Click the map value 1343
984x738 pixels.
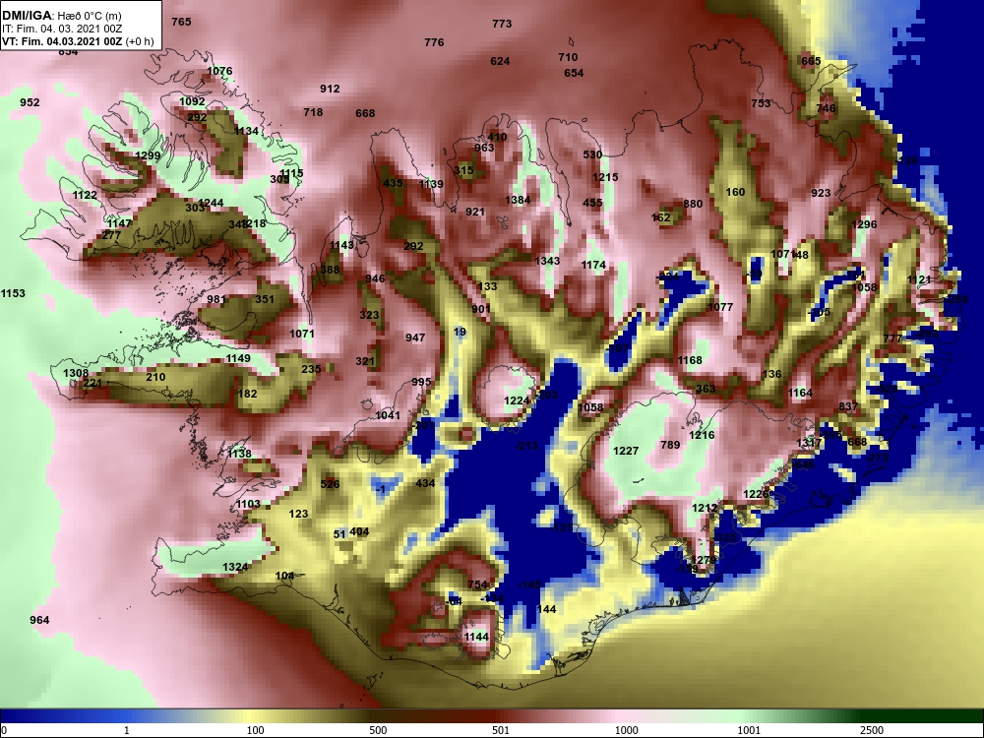(x=547, y=261)
